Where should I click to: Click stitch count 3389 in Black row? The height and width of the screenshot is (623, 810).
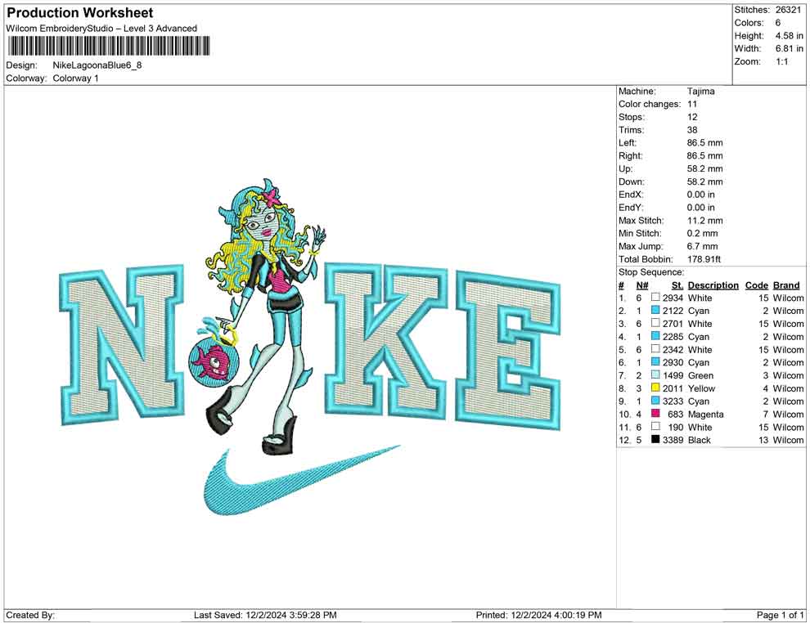[673, 440]
